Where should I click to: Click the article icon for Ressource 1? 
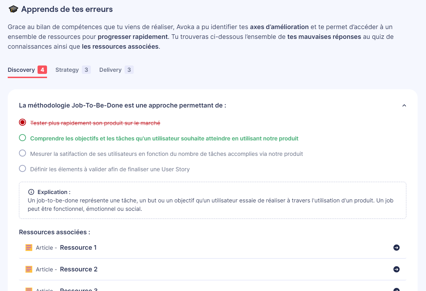click(28, 247)
